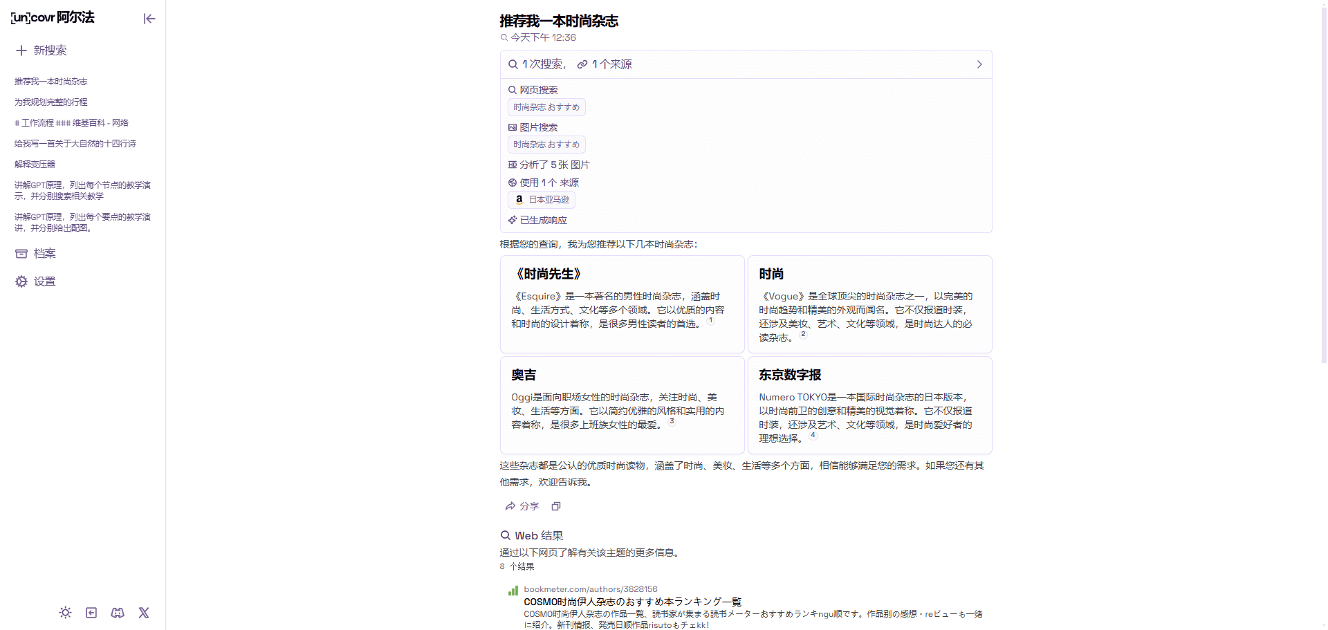This screenshot has height=630, width=1328.
Task: Click the logout icon in bottom bar
Action: click(x=91, y=613)
